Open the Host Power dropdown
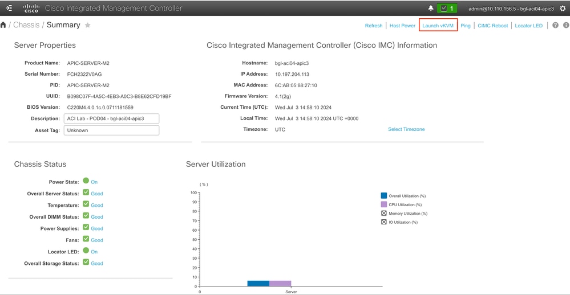Image resolution: width=570 pixels, height=295 pixels. tap(402, 26)
